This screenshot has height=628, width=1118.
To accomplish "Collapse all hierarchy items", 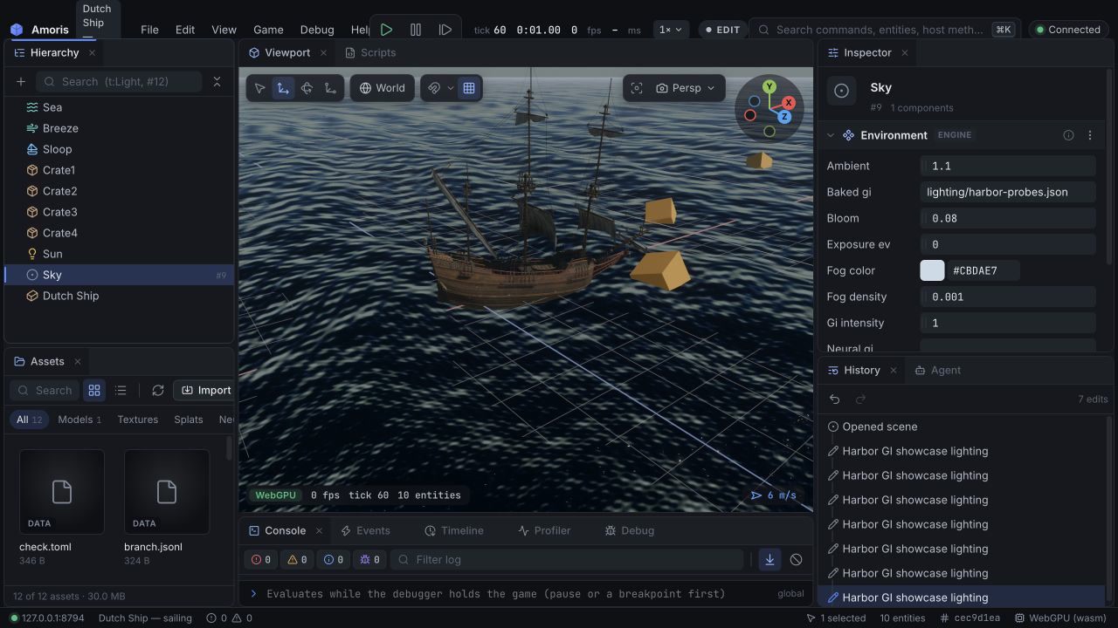I will coord(217,81).
